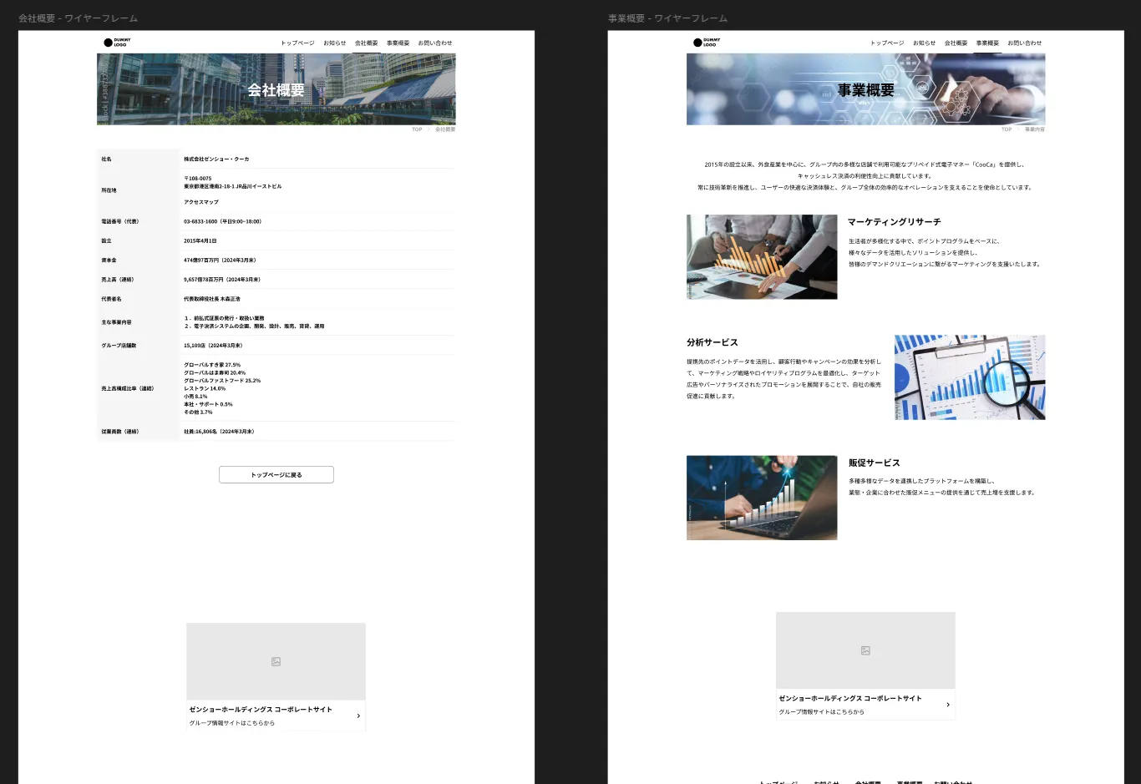Open the アクセスマップ link
This screenshot has height=784, width=1141.
point(201,202)
